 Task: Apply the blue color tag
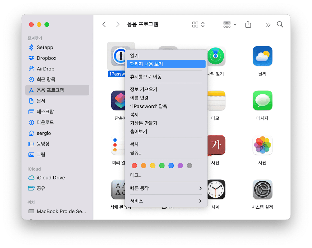(171, 166)
